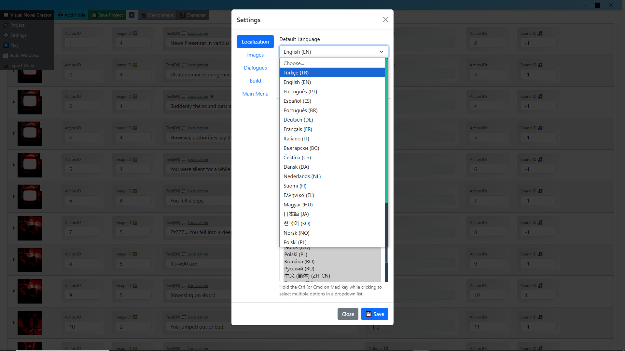Collapse the Default Language dropdown chevron
Viewport: 625px width, 351px height.
pyautogui.click(x=381, y=52)
